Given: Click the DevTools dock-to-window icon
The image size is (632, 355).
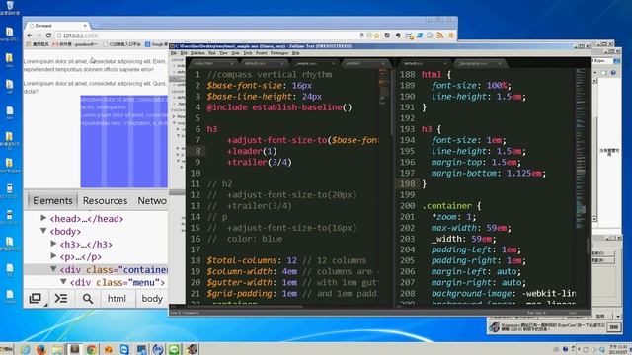Looking at the screenshot, I should pos(36,298).
